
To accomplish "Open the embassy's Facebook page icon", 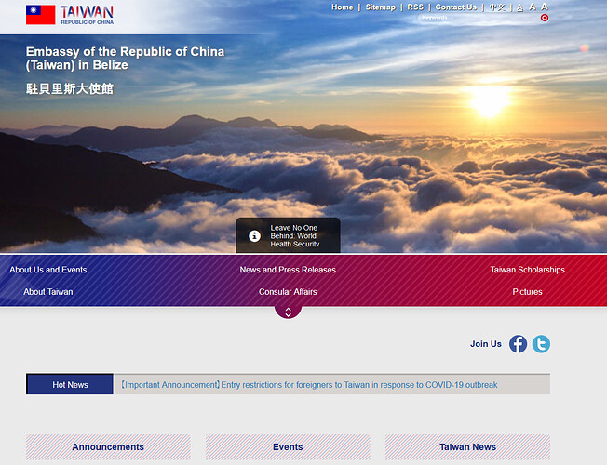I will tap(518, 344).
